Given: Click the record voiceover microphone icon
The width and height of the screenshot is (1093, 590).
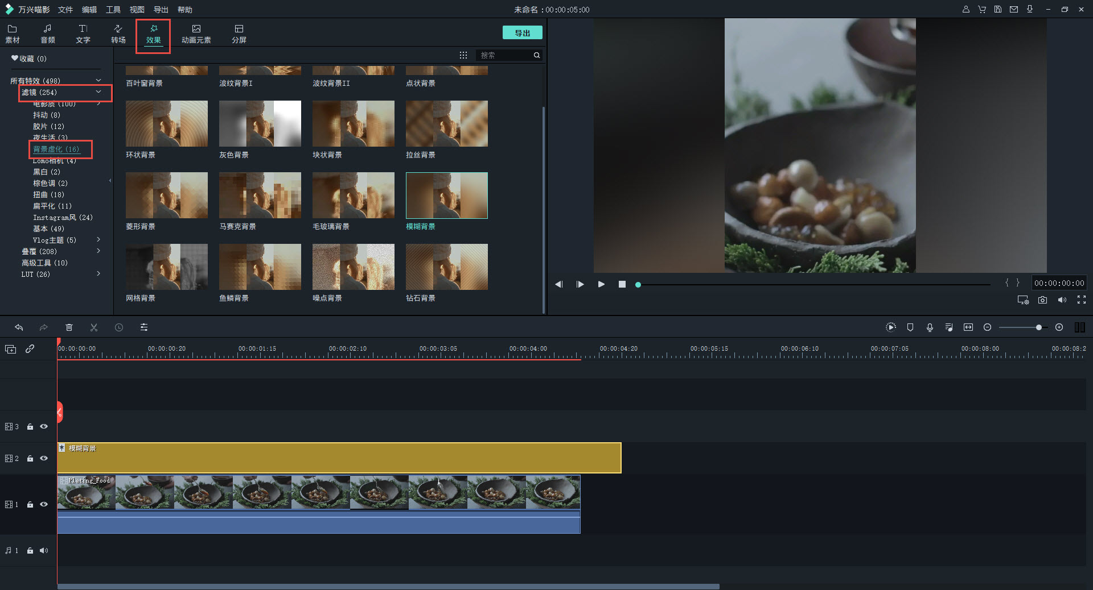Looking at the screenshot, I should (930, 327).
